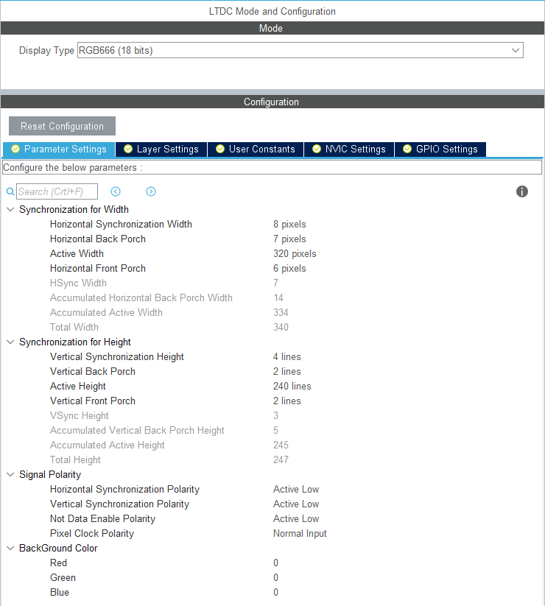Click the Total Width value 340

281,327
